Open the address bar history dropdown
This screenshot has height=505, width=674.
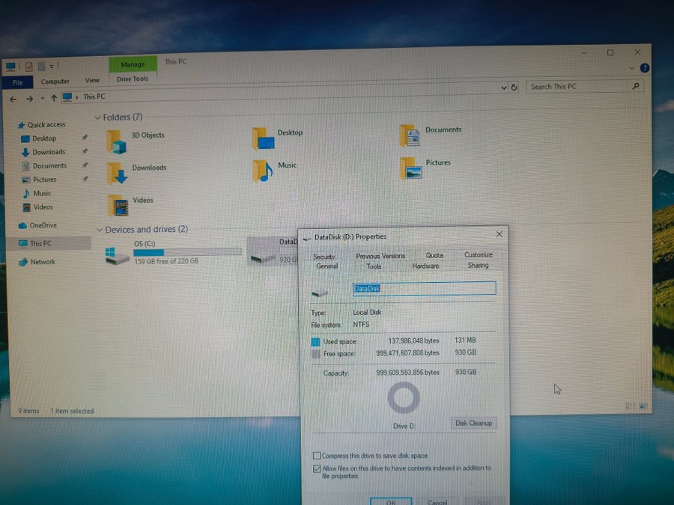[x=504, y=88]
